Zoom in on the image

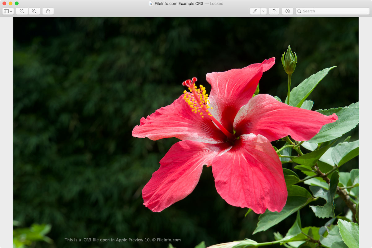point(34,11)
